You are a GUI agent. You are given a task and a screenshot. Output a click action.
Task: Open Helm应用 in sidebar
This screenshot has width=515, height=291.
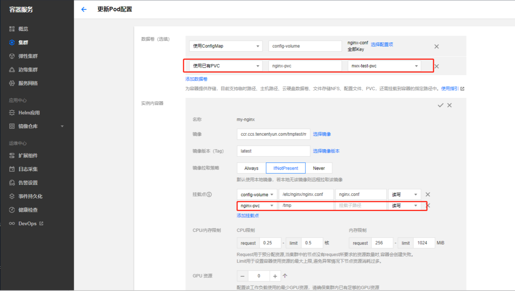[x=29, y=113]
